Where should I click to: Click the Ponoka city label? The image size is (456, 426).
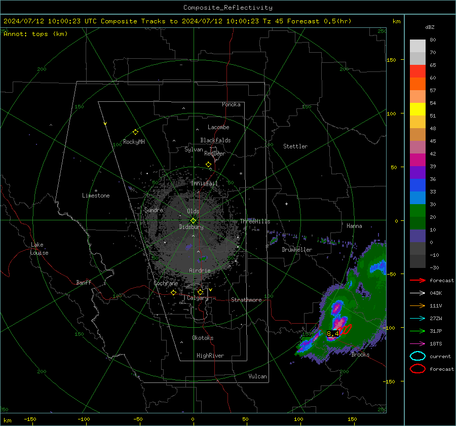231,104
